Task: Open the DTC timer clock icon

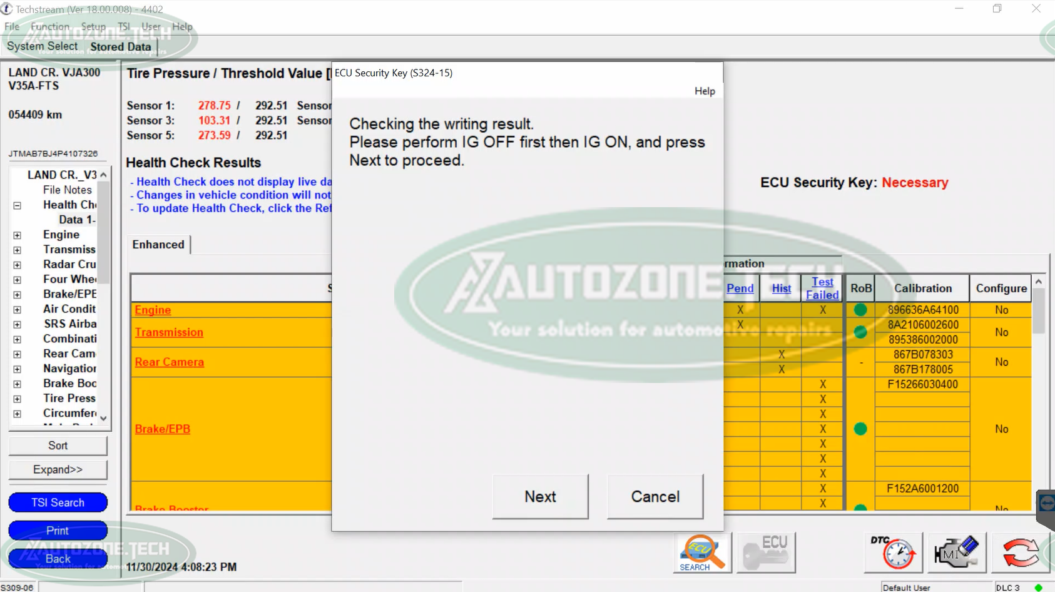Action: (x=893, y=553)
